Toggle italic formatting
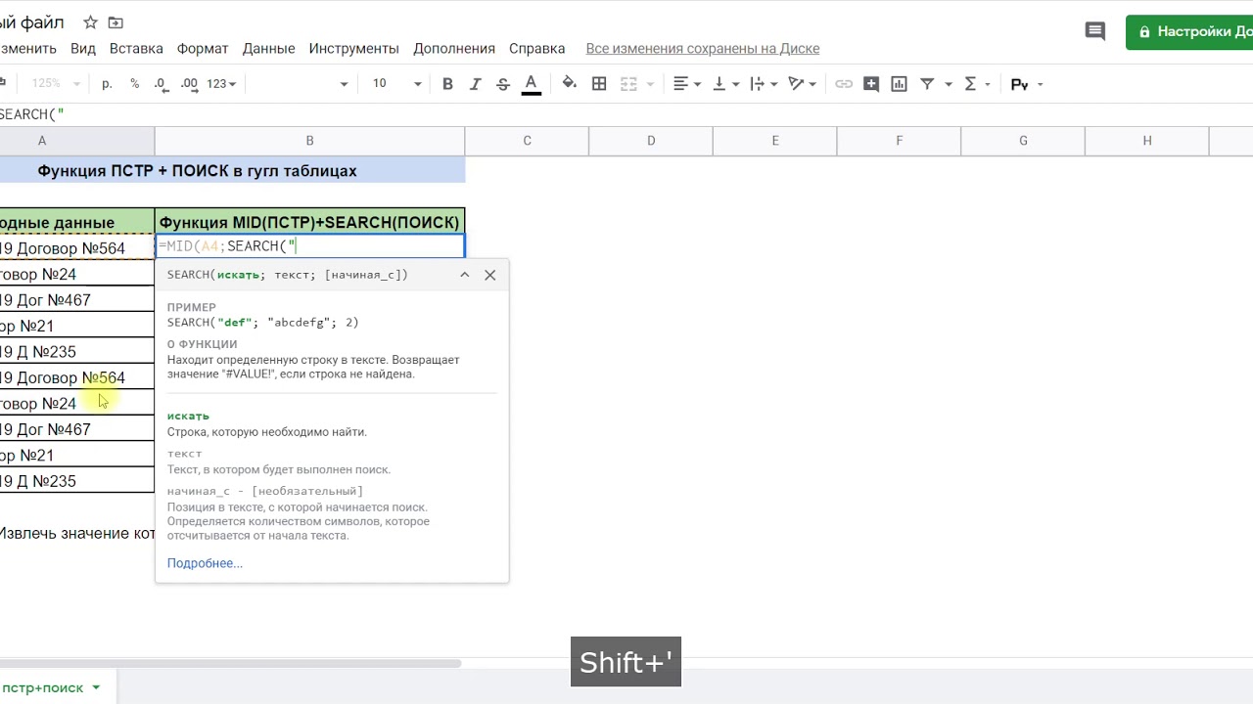The width and height of the screenshot is (1253, 704). (x=476, y=84)
